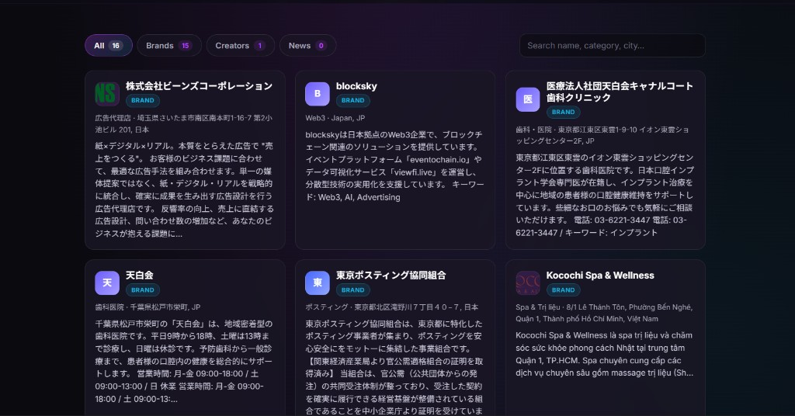
Task: Show the News filter tab
Action: (307, 46)
